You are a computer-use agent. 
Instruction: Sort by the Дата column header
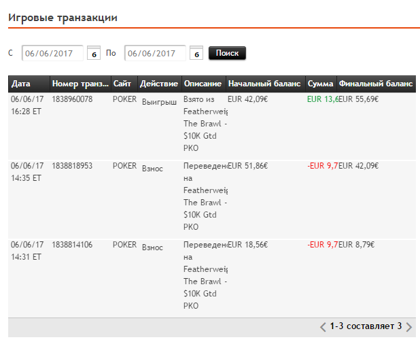click(x=29, y=84)
